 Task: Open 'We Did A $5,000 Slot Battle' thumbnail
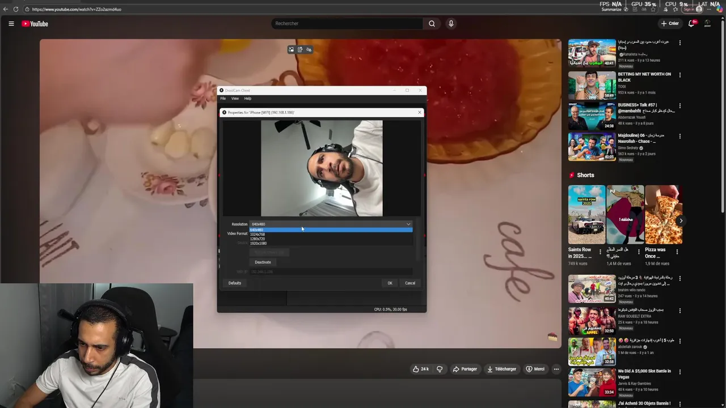coord(592,382)
